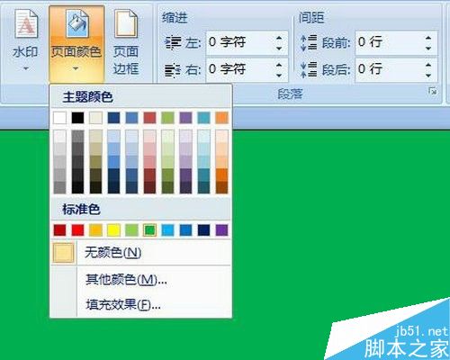450x360 pixels.
Task: Pick dark navy standard color
Action: 203,230
